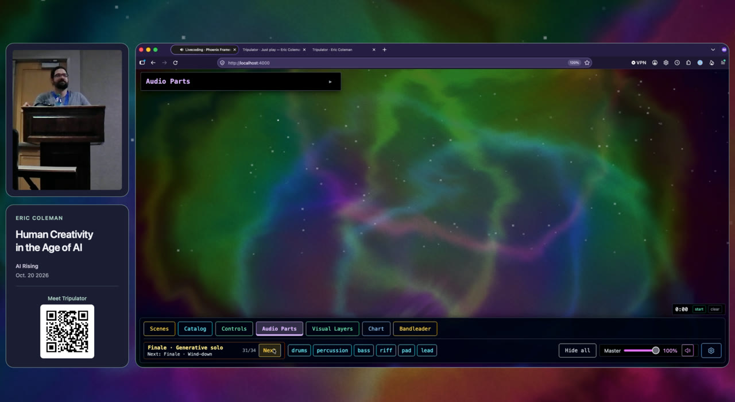The image size is (735, 402).
Task: Toggle the drums audio part
Action: click(x=299, y=350)
